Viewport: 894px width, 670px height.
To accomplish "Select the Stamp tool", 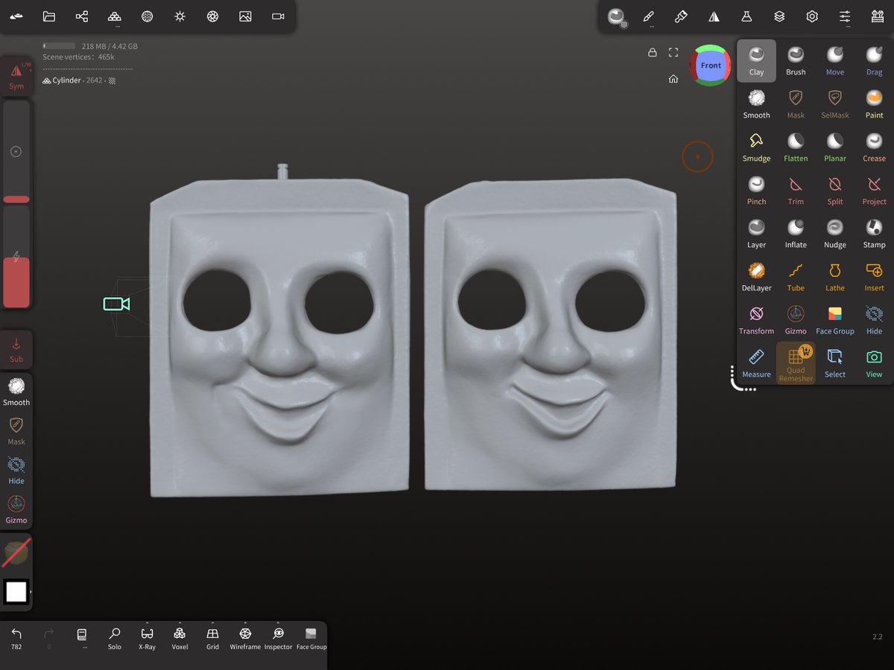I will coord(875,233).
